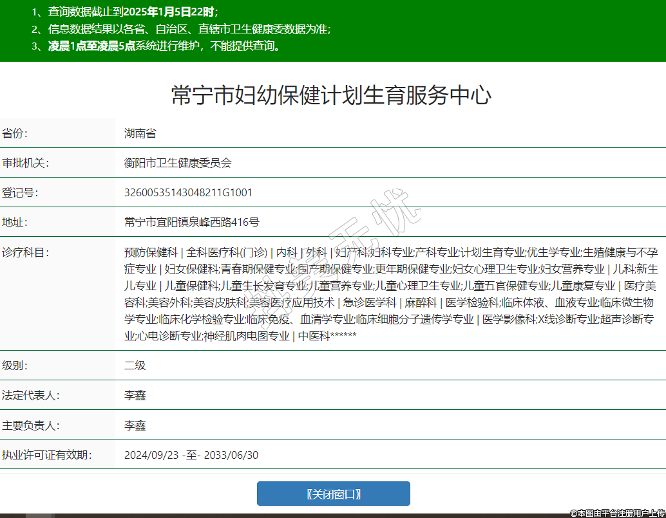The width and height of the screenshot is (666, 518).
Task: Click the 地址 field label
Action: 16,223
